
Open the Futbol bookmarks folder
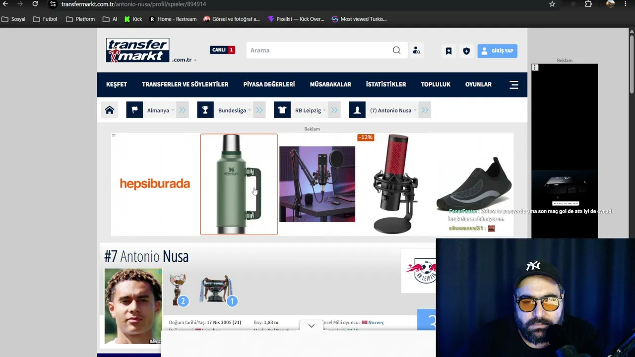(x=45, y=19)
